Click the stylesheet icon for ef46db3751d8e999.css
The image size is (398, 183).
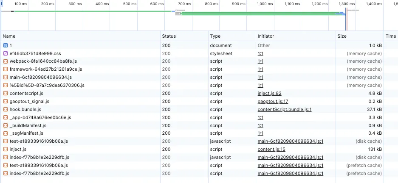click(6, 53)
